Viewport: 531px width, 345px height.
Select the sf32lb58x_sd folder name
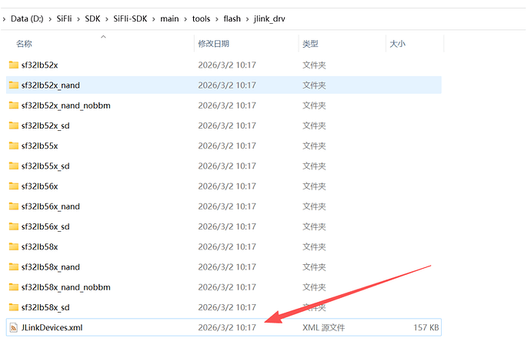point(45,307)
